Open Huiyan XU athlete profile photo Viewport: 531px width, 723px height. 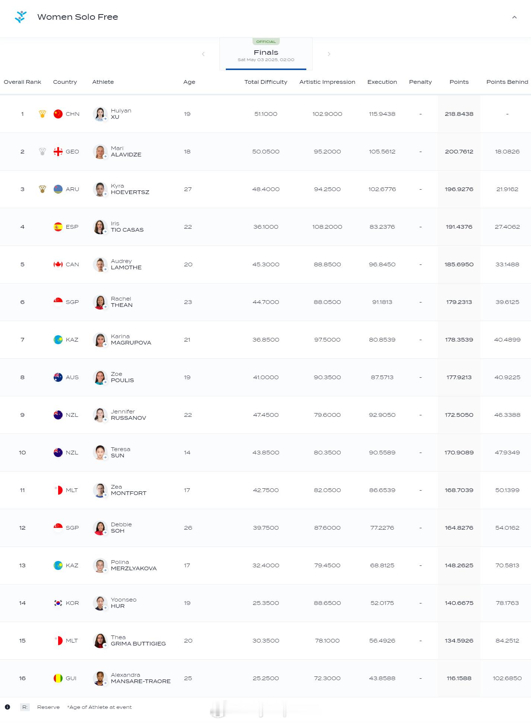(x=100, y=114)
